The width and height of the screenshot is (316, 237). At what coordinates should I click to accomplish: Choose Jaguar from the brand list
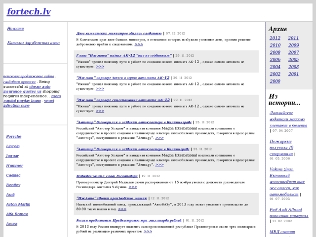(x=12, y=156)
